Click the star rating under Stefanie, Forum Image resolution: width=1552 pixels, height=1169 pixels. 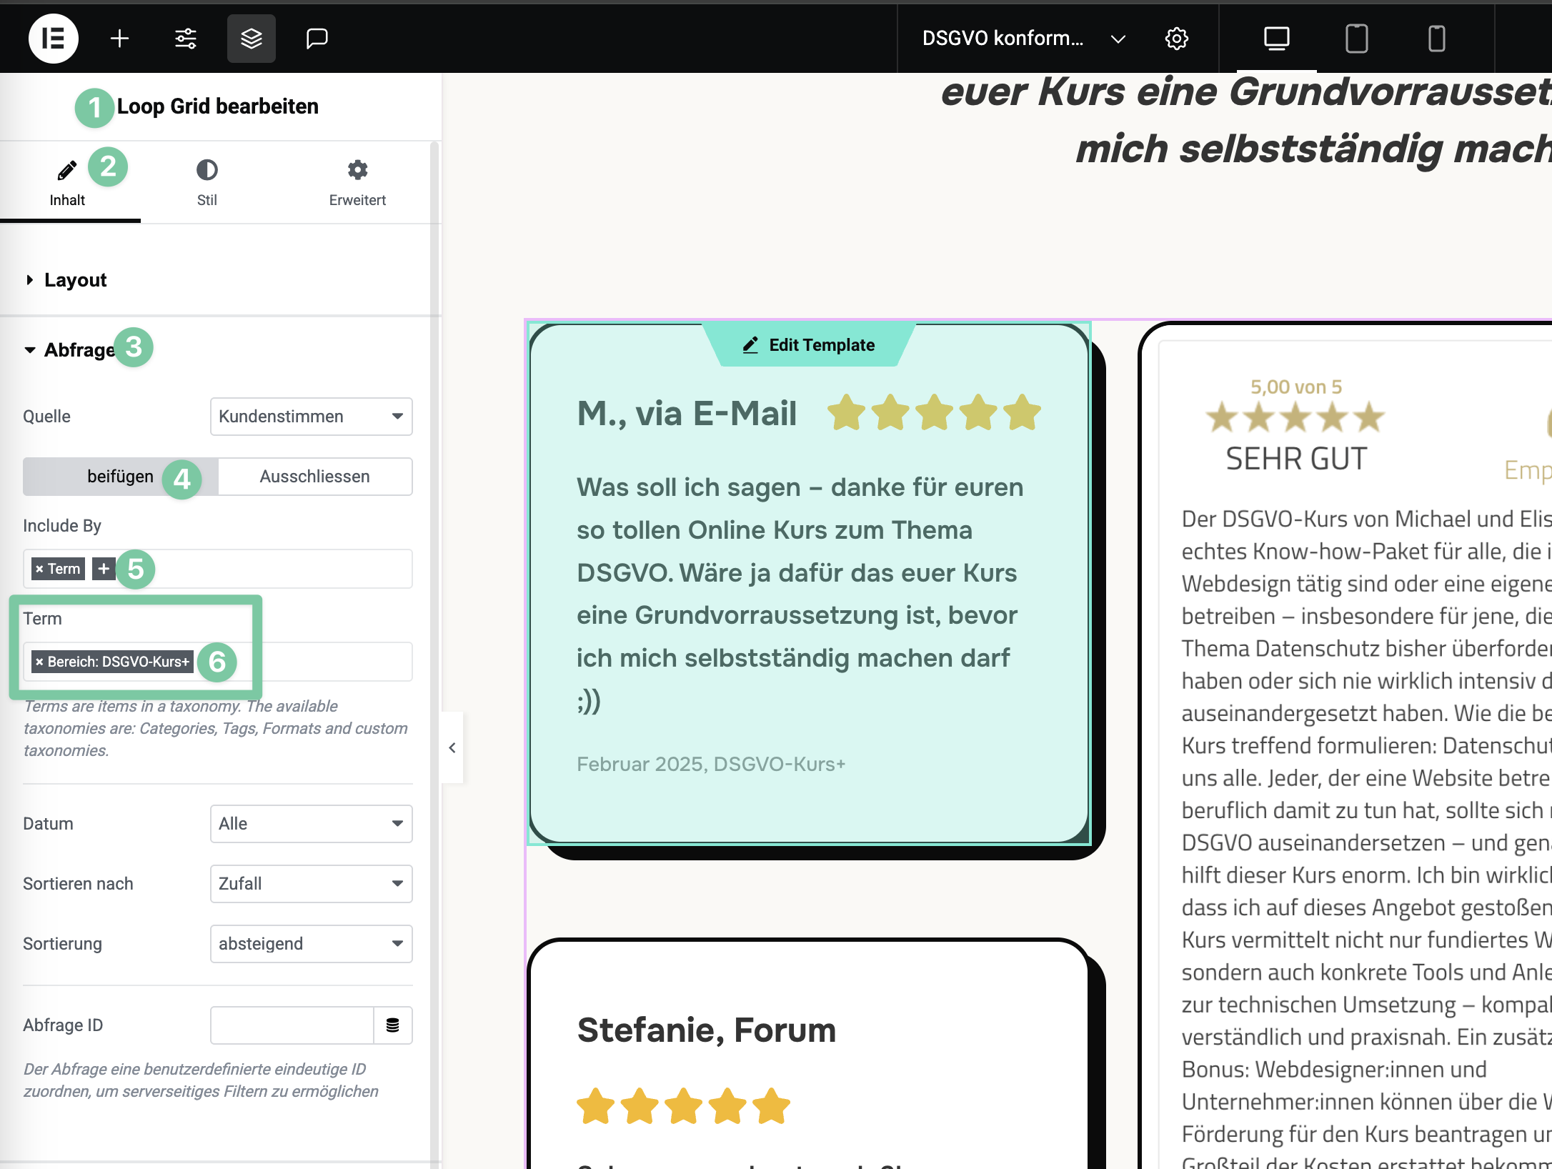pyautogui.click(x=684, y=1107)
